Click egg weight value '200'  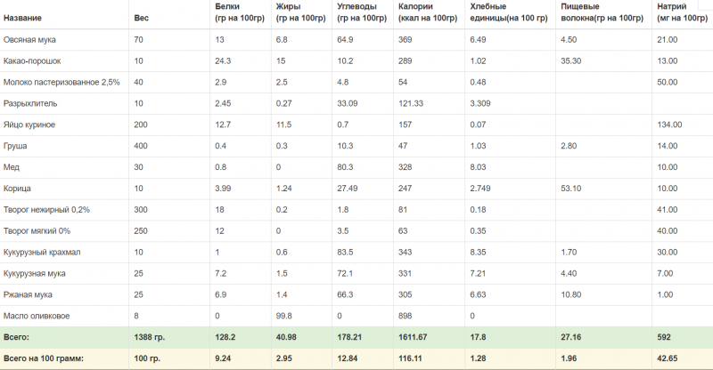tap(141, 125)
